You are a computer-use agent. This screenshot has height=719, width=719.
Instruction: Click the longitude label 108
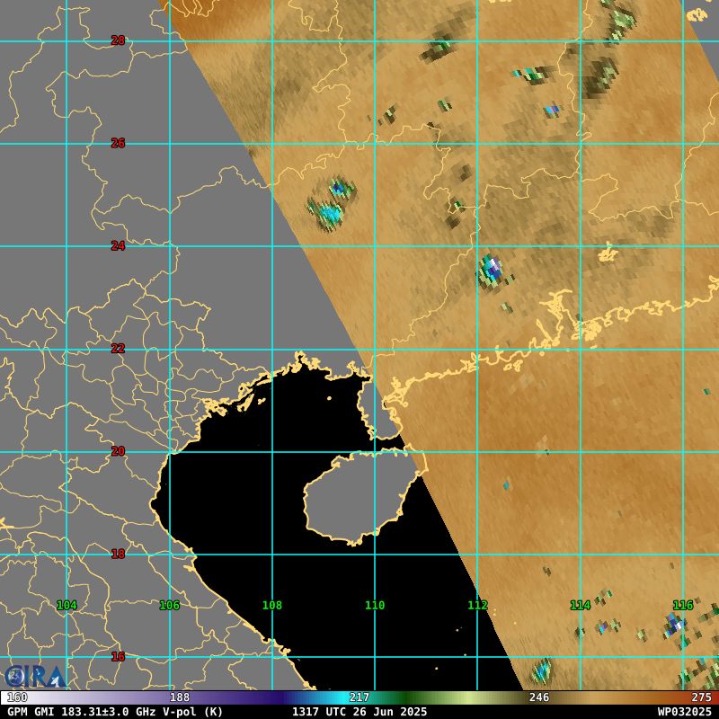pos(272,605)
